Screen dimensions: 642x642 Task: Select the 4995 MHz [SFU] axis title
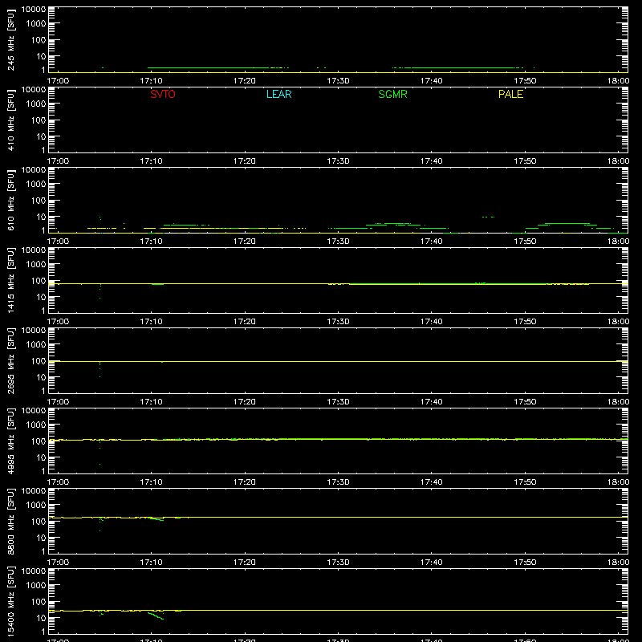click(10, 441)
